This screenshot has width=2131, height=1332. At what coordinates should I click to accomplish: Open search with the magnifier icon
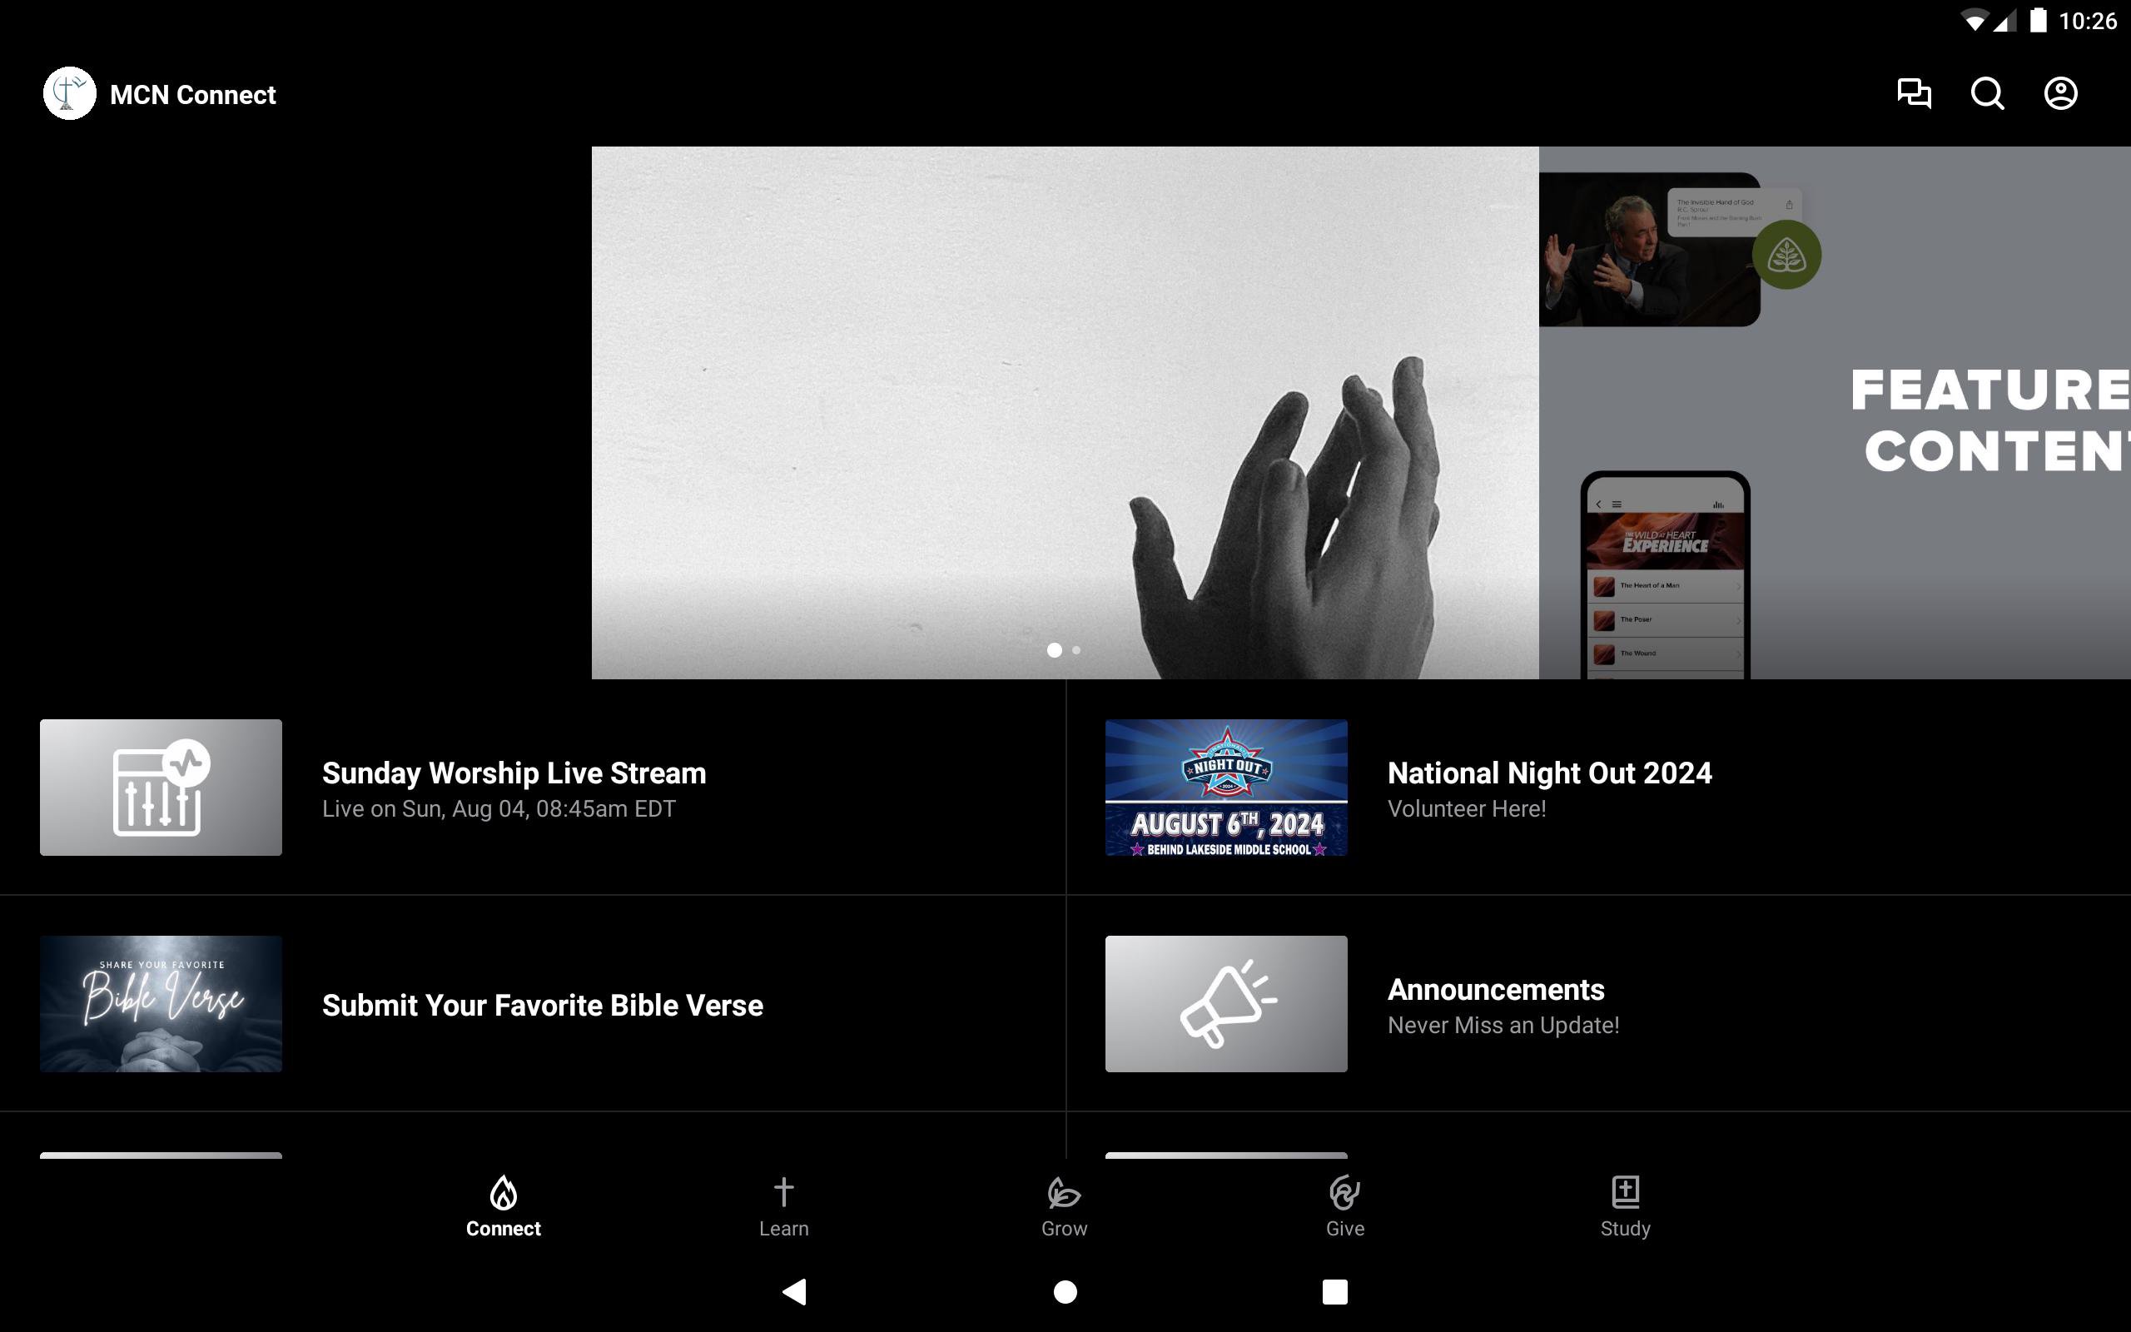coord(1987,93)
